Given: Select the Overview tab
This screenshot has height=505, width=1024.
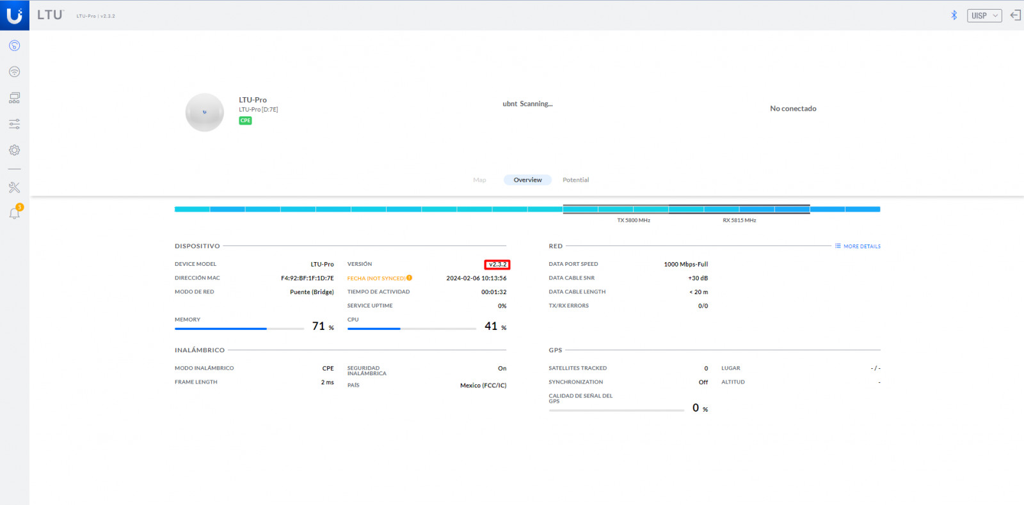Looking at the screenshot, I should click(x=527, y=180).
